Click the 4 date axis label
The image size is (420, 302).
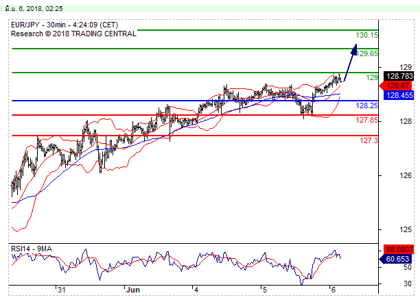coord(196,290)
